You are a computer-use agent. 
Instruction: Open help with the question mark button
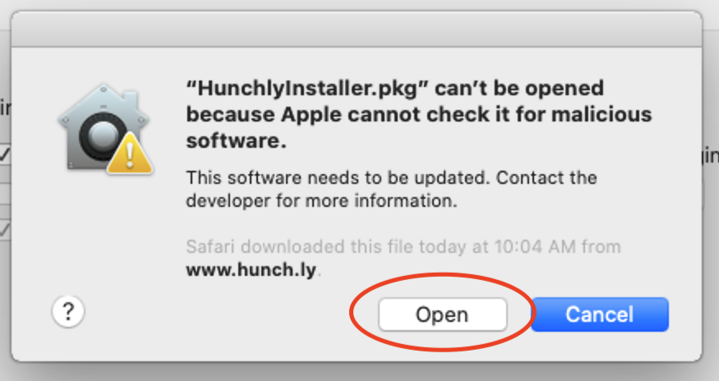[x=69, y=311]
